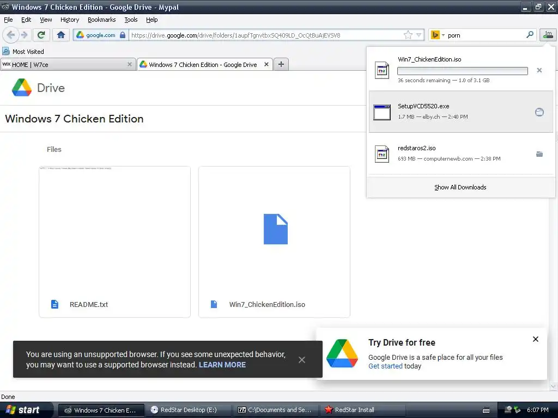
Task: Open the Bing search engine selector
Action: point(438,35)
